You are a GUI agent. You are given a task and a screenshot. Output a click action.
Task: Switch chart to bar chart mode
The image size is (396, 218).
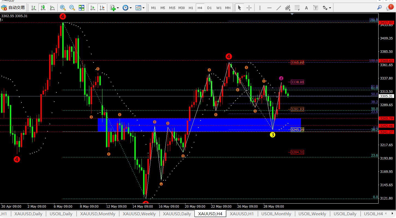pos(34,8)
